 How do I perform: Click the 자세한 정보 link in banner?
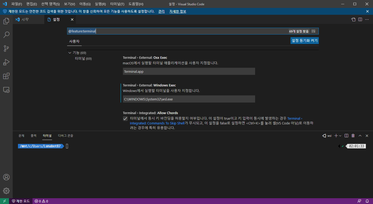tap(178, 11)
